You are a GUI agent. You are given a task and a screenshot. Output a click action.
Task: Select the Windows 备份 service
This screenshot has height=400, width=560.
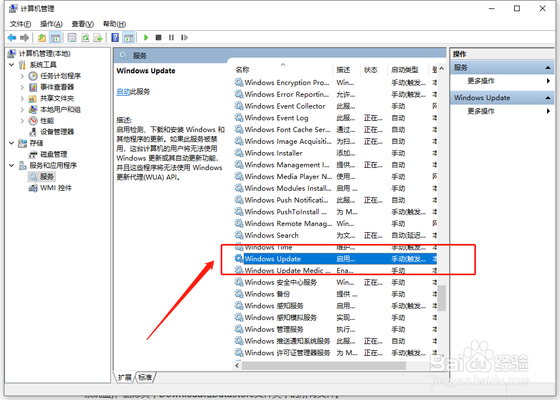335,294
